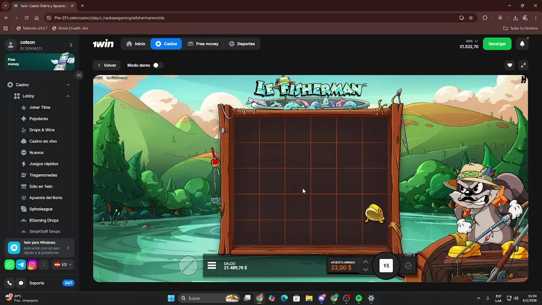Decrease bet with the down arrow

pos(365,269)
